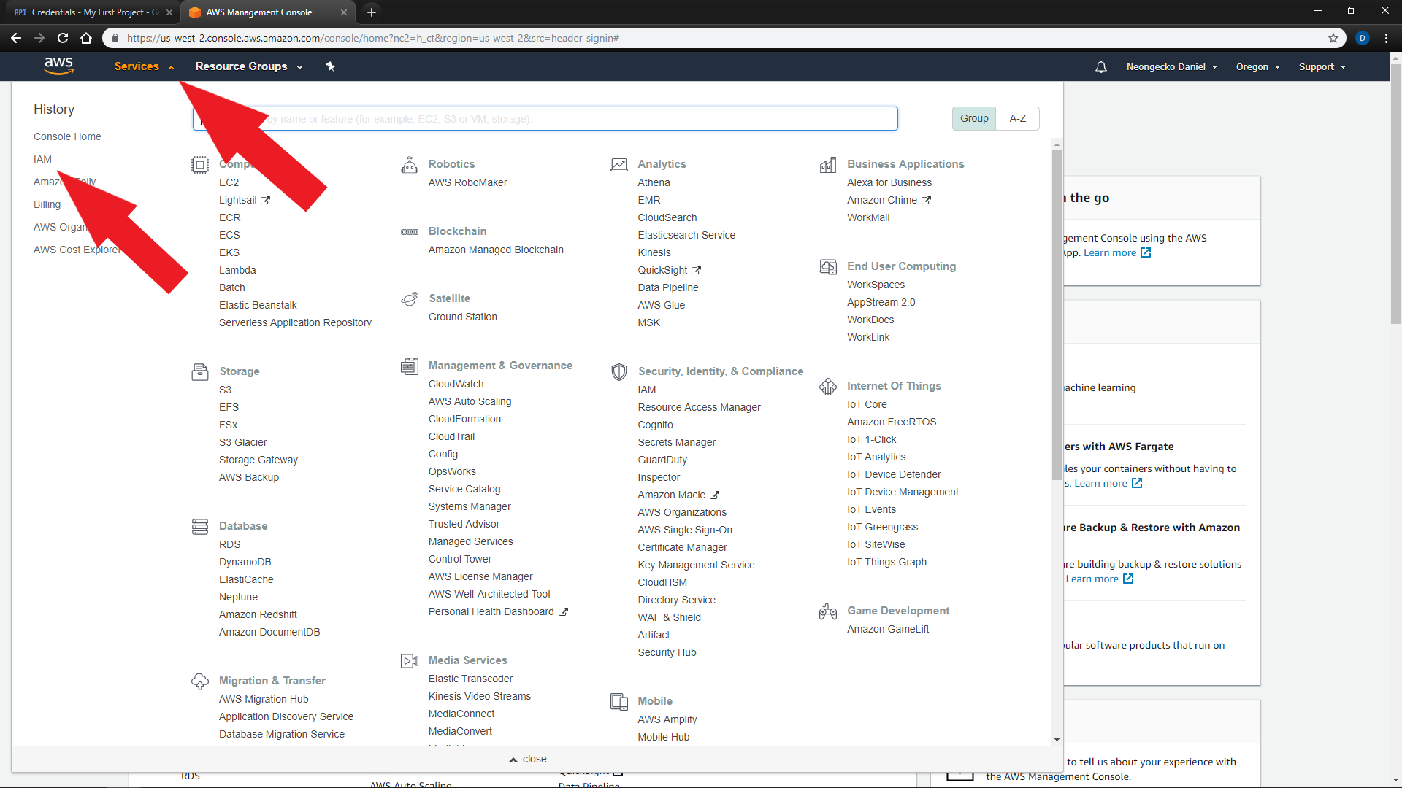The width and height of the screenshot is (1402, 788).
Task: Open the Oregon region selector
Action: (x=1258, y=66)
